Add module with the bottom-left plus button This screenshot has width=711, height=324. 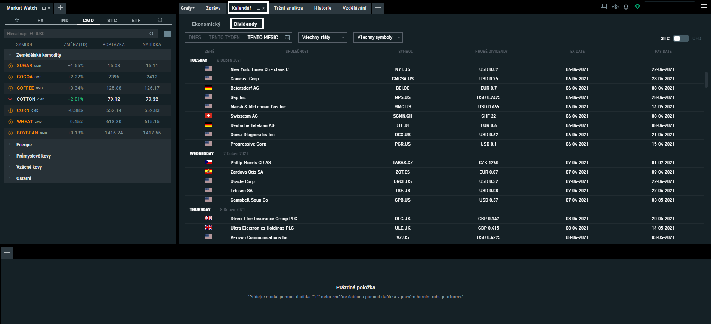click(7, 253)
